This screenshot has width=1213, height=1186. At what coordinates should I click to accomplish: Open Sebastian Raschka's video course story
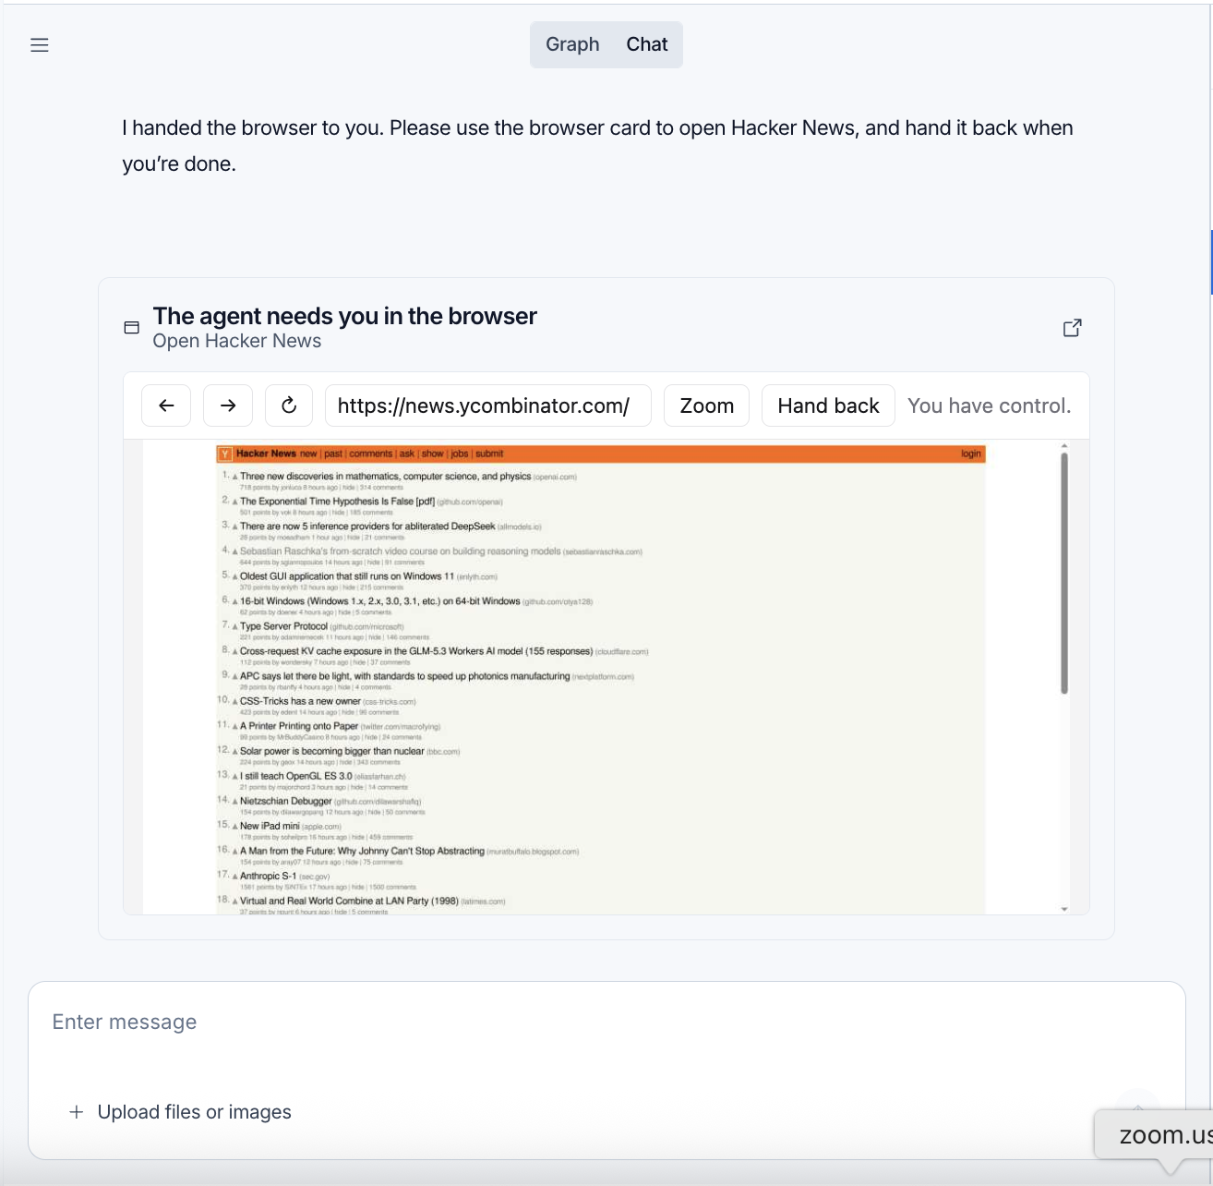tap(400, 551)
